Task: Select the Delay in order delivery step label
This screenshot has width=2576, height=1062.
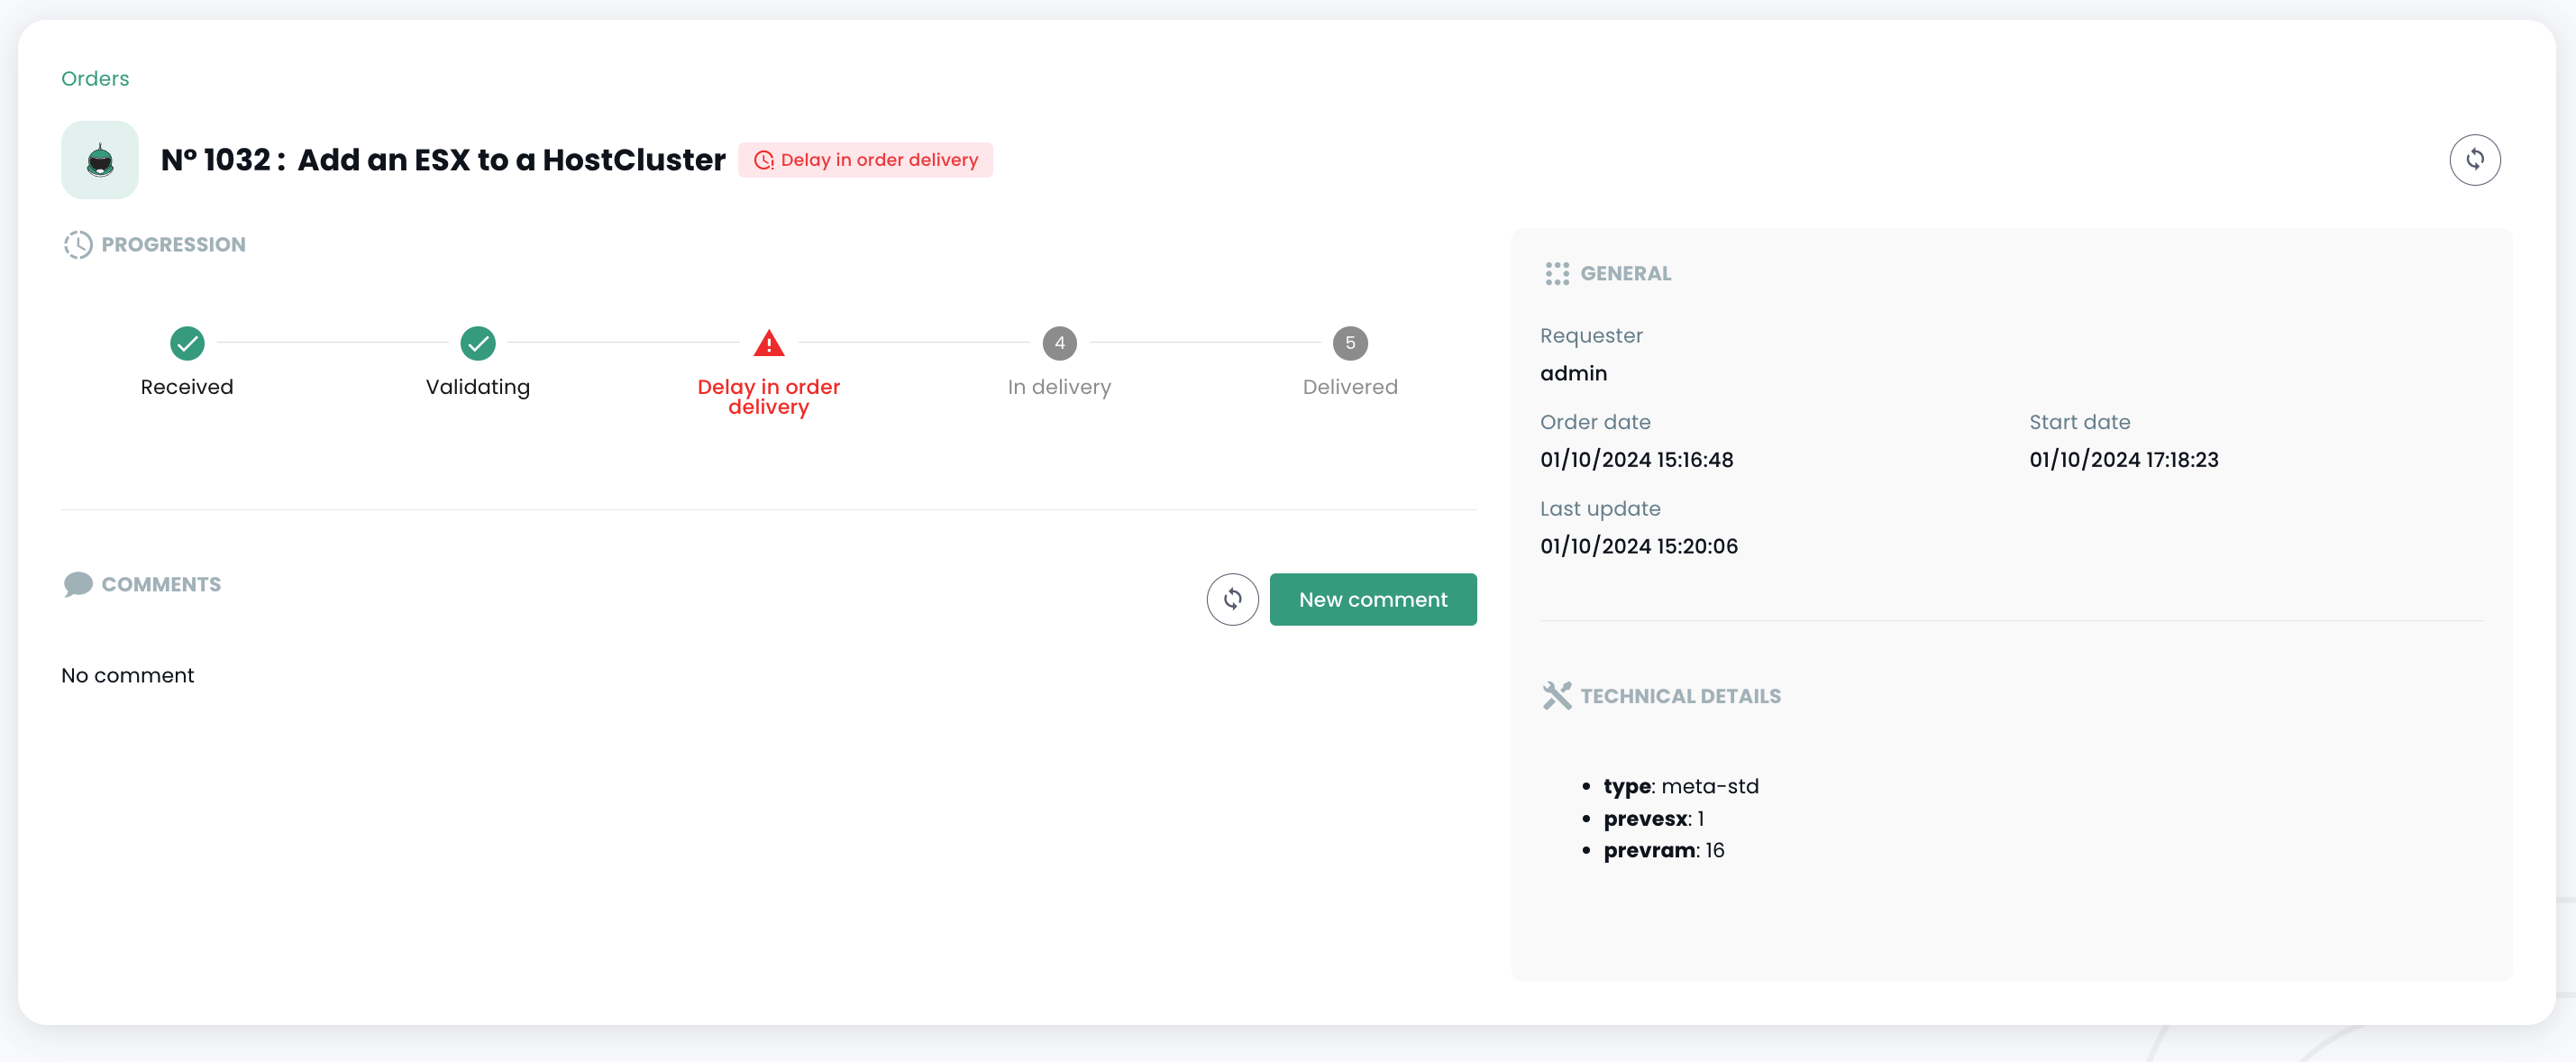Action: coord(768,397)
